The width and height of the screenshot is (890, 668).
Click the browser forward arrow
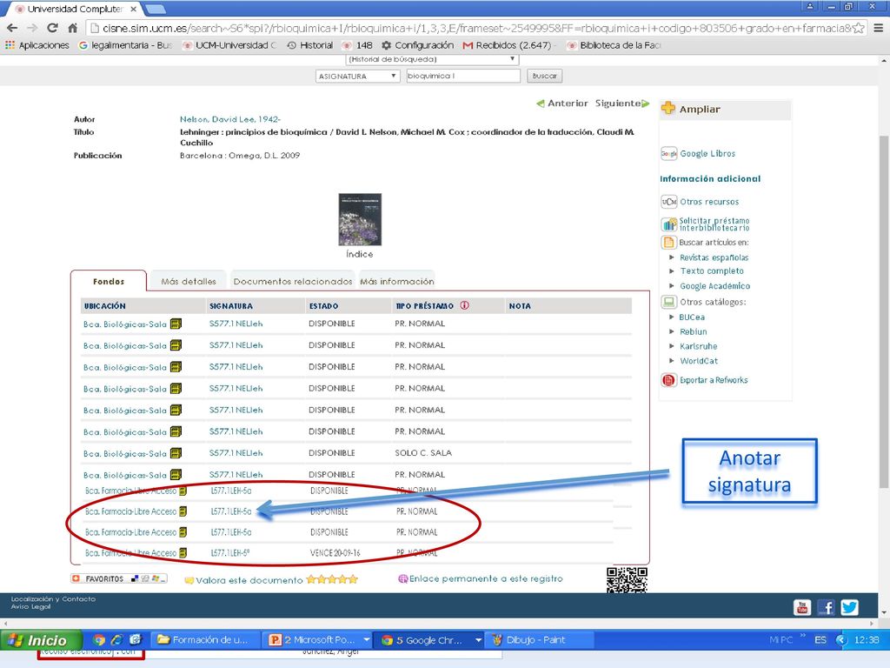pos(32,28)
